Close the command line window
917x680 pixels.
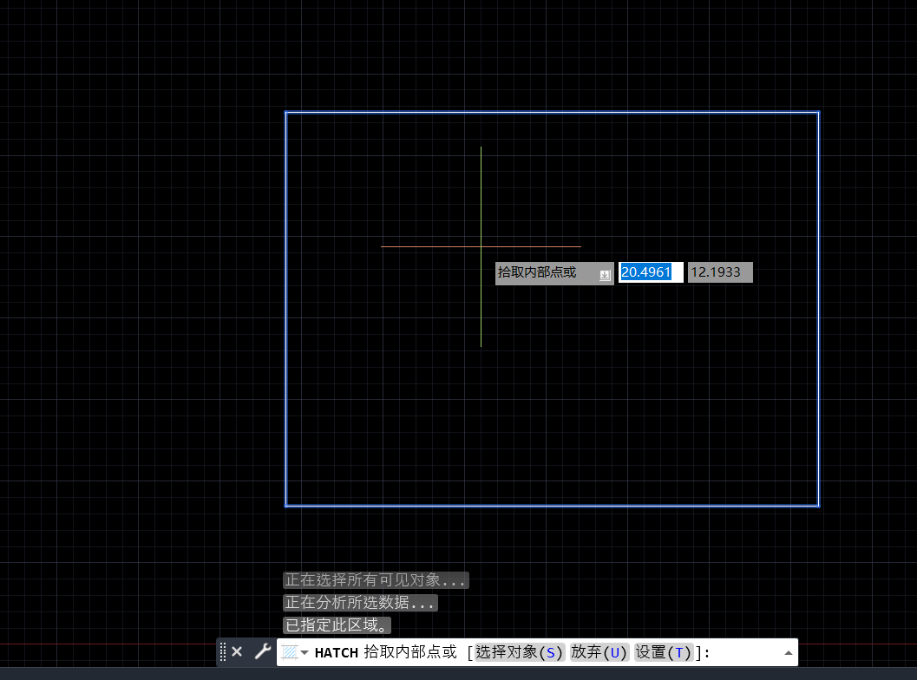(x=237, y=651)
